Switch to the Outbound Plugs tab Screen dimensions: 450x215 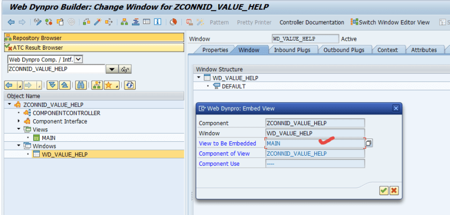pyautogui.click(x=344, y=50)
